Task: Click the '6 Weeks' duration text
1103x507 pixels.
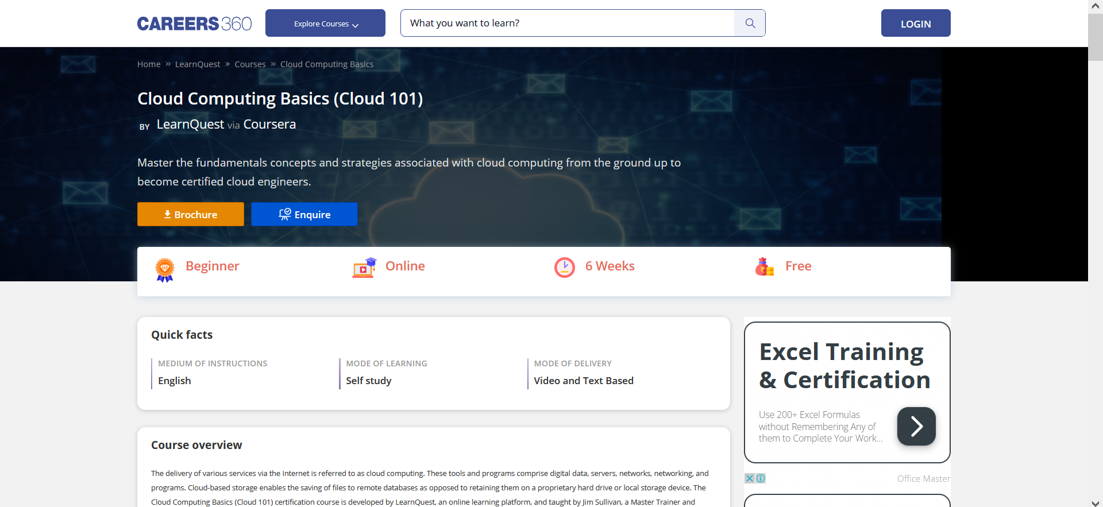Action: pos(610,266)
